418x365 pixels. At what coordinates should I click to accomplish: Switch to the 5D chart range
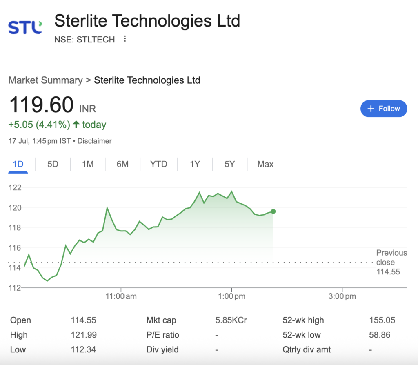click(x=53, y=164)
